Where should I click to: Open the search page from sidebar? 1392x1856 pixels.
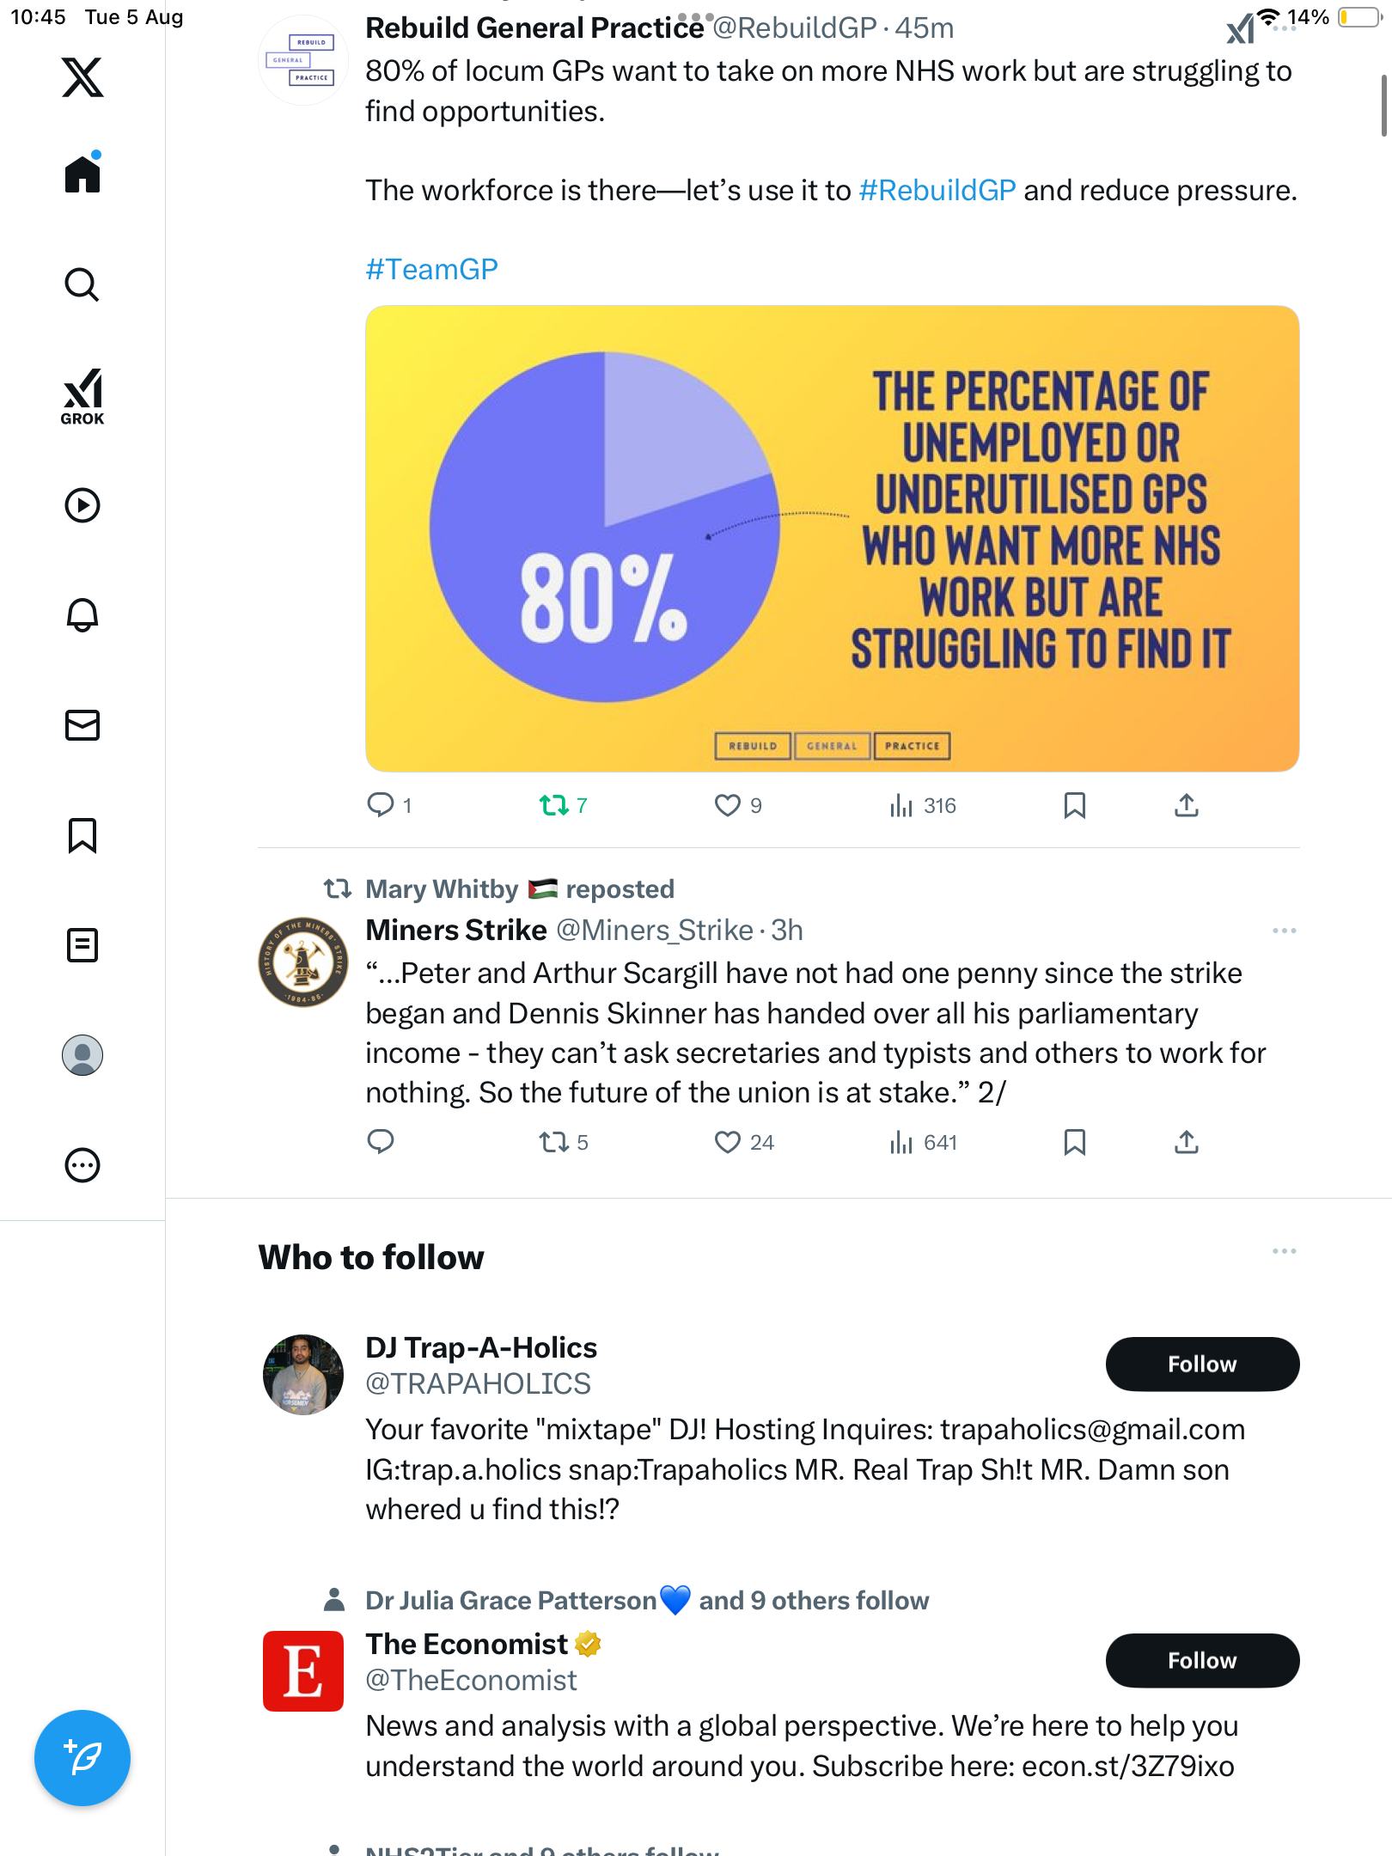pos(82,284)
